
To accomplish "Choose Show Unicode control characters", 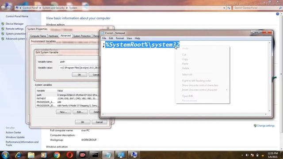I will [x=203, y=85].
